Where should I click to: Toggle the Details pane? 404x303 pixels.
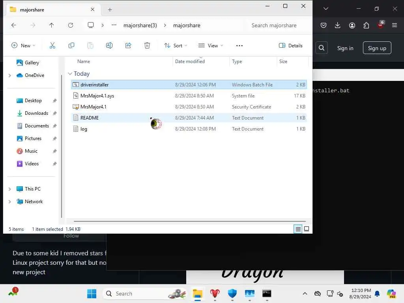pos(291,46)
